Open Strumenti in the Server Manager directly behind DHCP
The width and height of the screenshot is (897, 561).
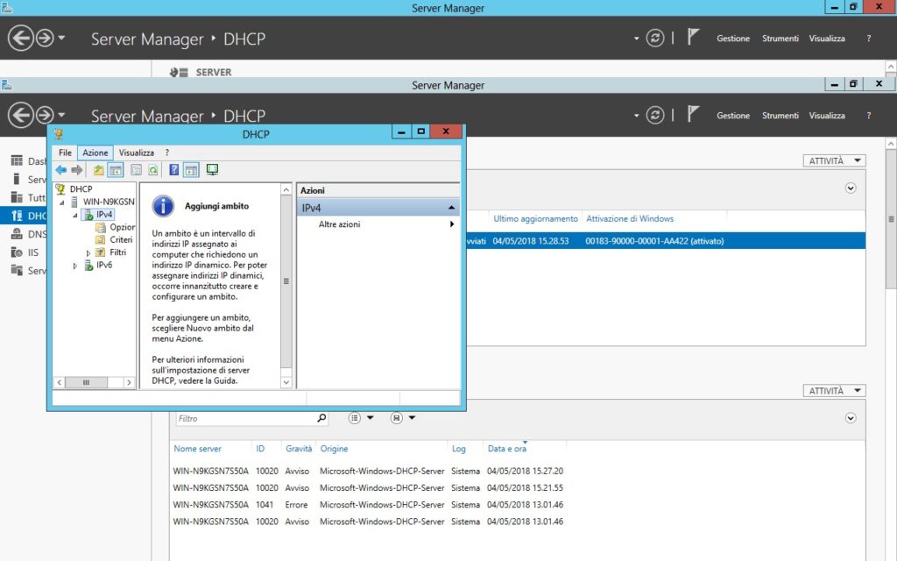(x=780, y=116)
